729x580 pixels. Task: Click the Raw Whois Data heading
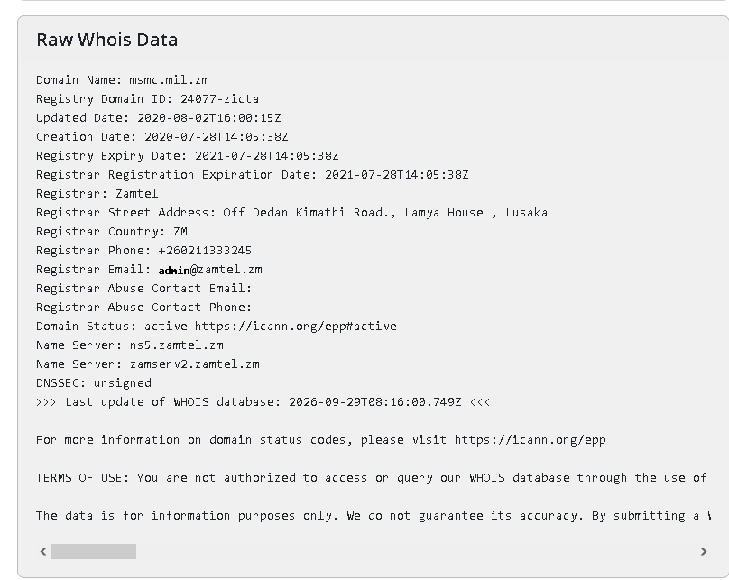click(107, 40)
